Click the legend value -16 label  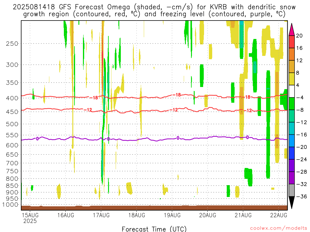point(302,134)
